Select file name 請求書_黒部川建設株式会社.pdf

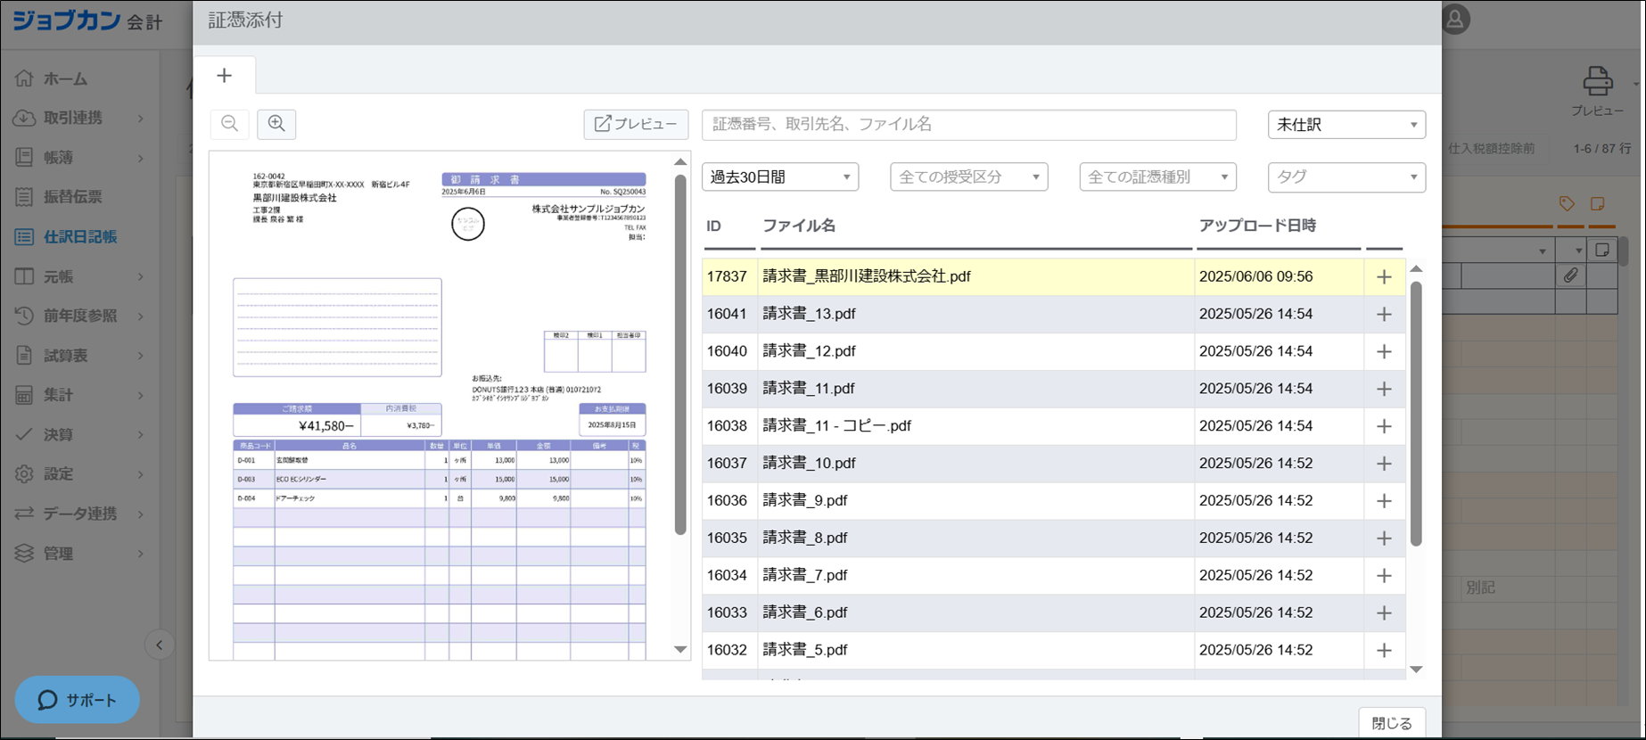866,276
